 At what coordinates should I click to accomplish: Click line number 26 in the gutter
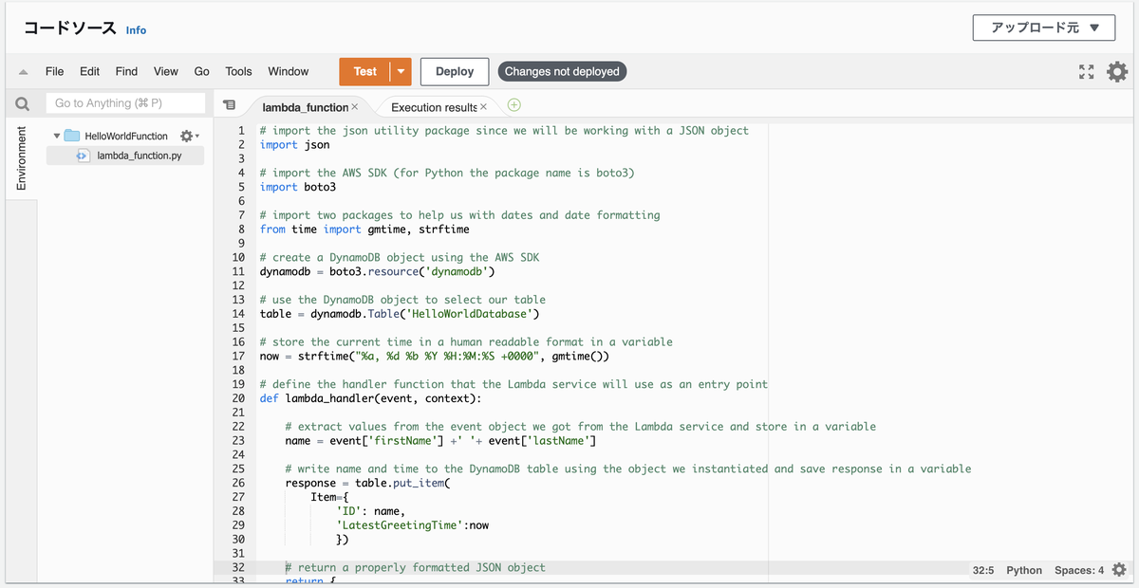click(239, 483)
